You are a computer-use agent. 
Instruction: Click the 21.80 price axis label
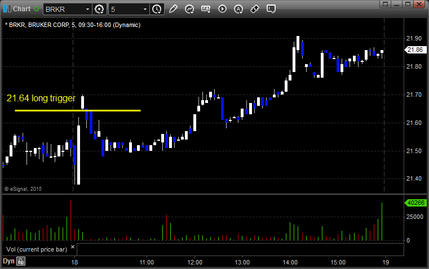pos(414,66)
